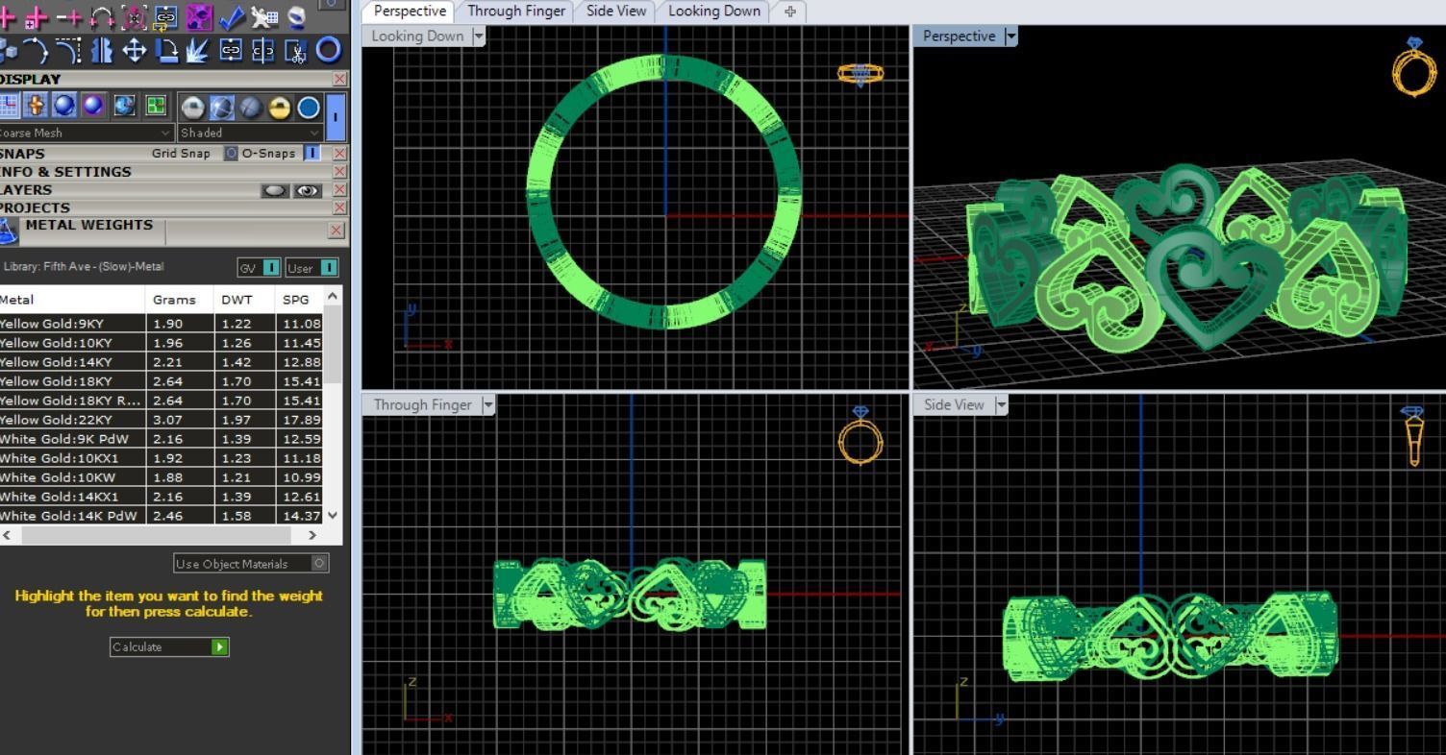Click the ring thumbnail in Perspective viewport
Image resolution: width=1446 pixels, height=755 pixels.
point(1413,66)
